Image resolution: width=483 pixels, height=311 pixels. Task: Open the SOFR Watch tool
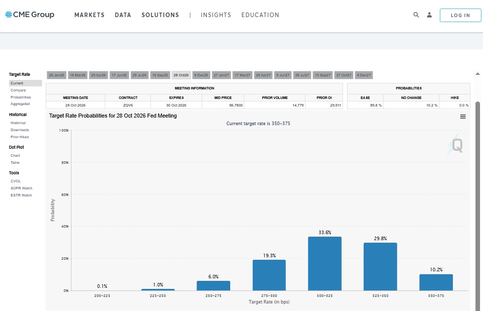tap(21, 188)
